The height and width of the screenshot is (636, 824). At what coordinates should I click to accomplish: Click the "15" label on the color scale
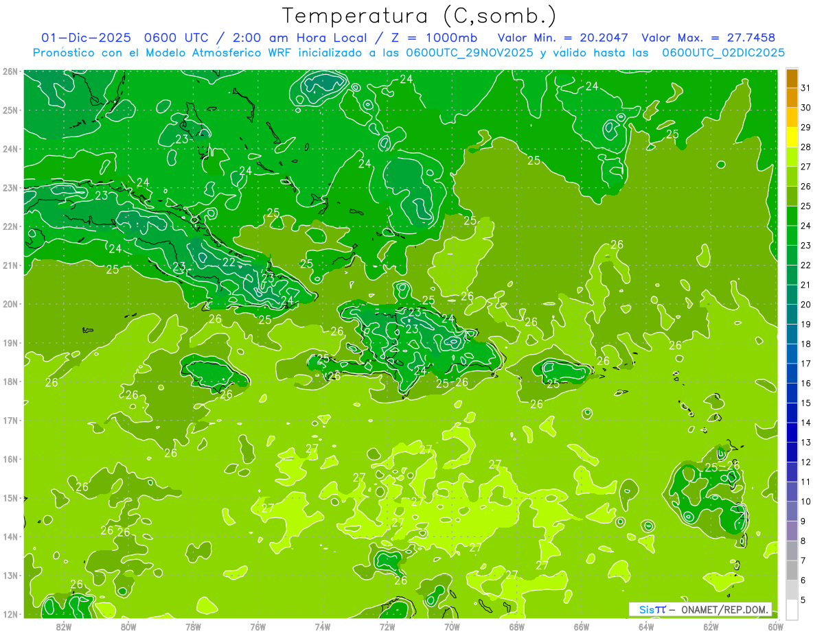(806, 403)
